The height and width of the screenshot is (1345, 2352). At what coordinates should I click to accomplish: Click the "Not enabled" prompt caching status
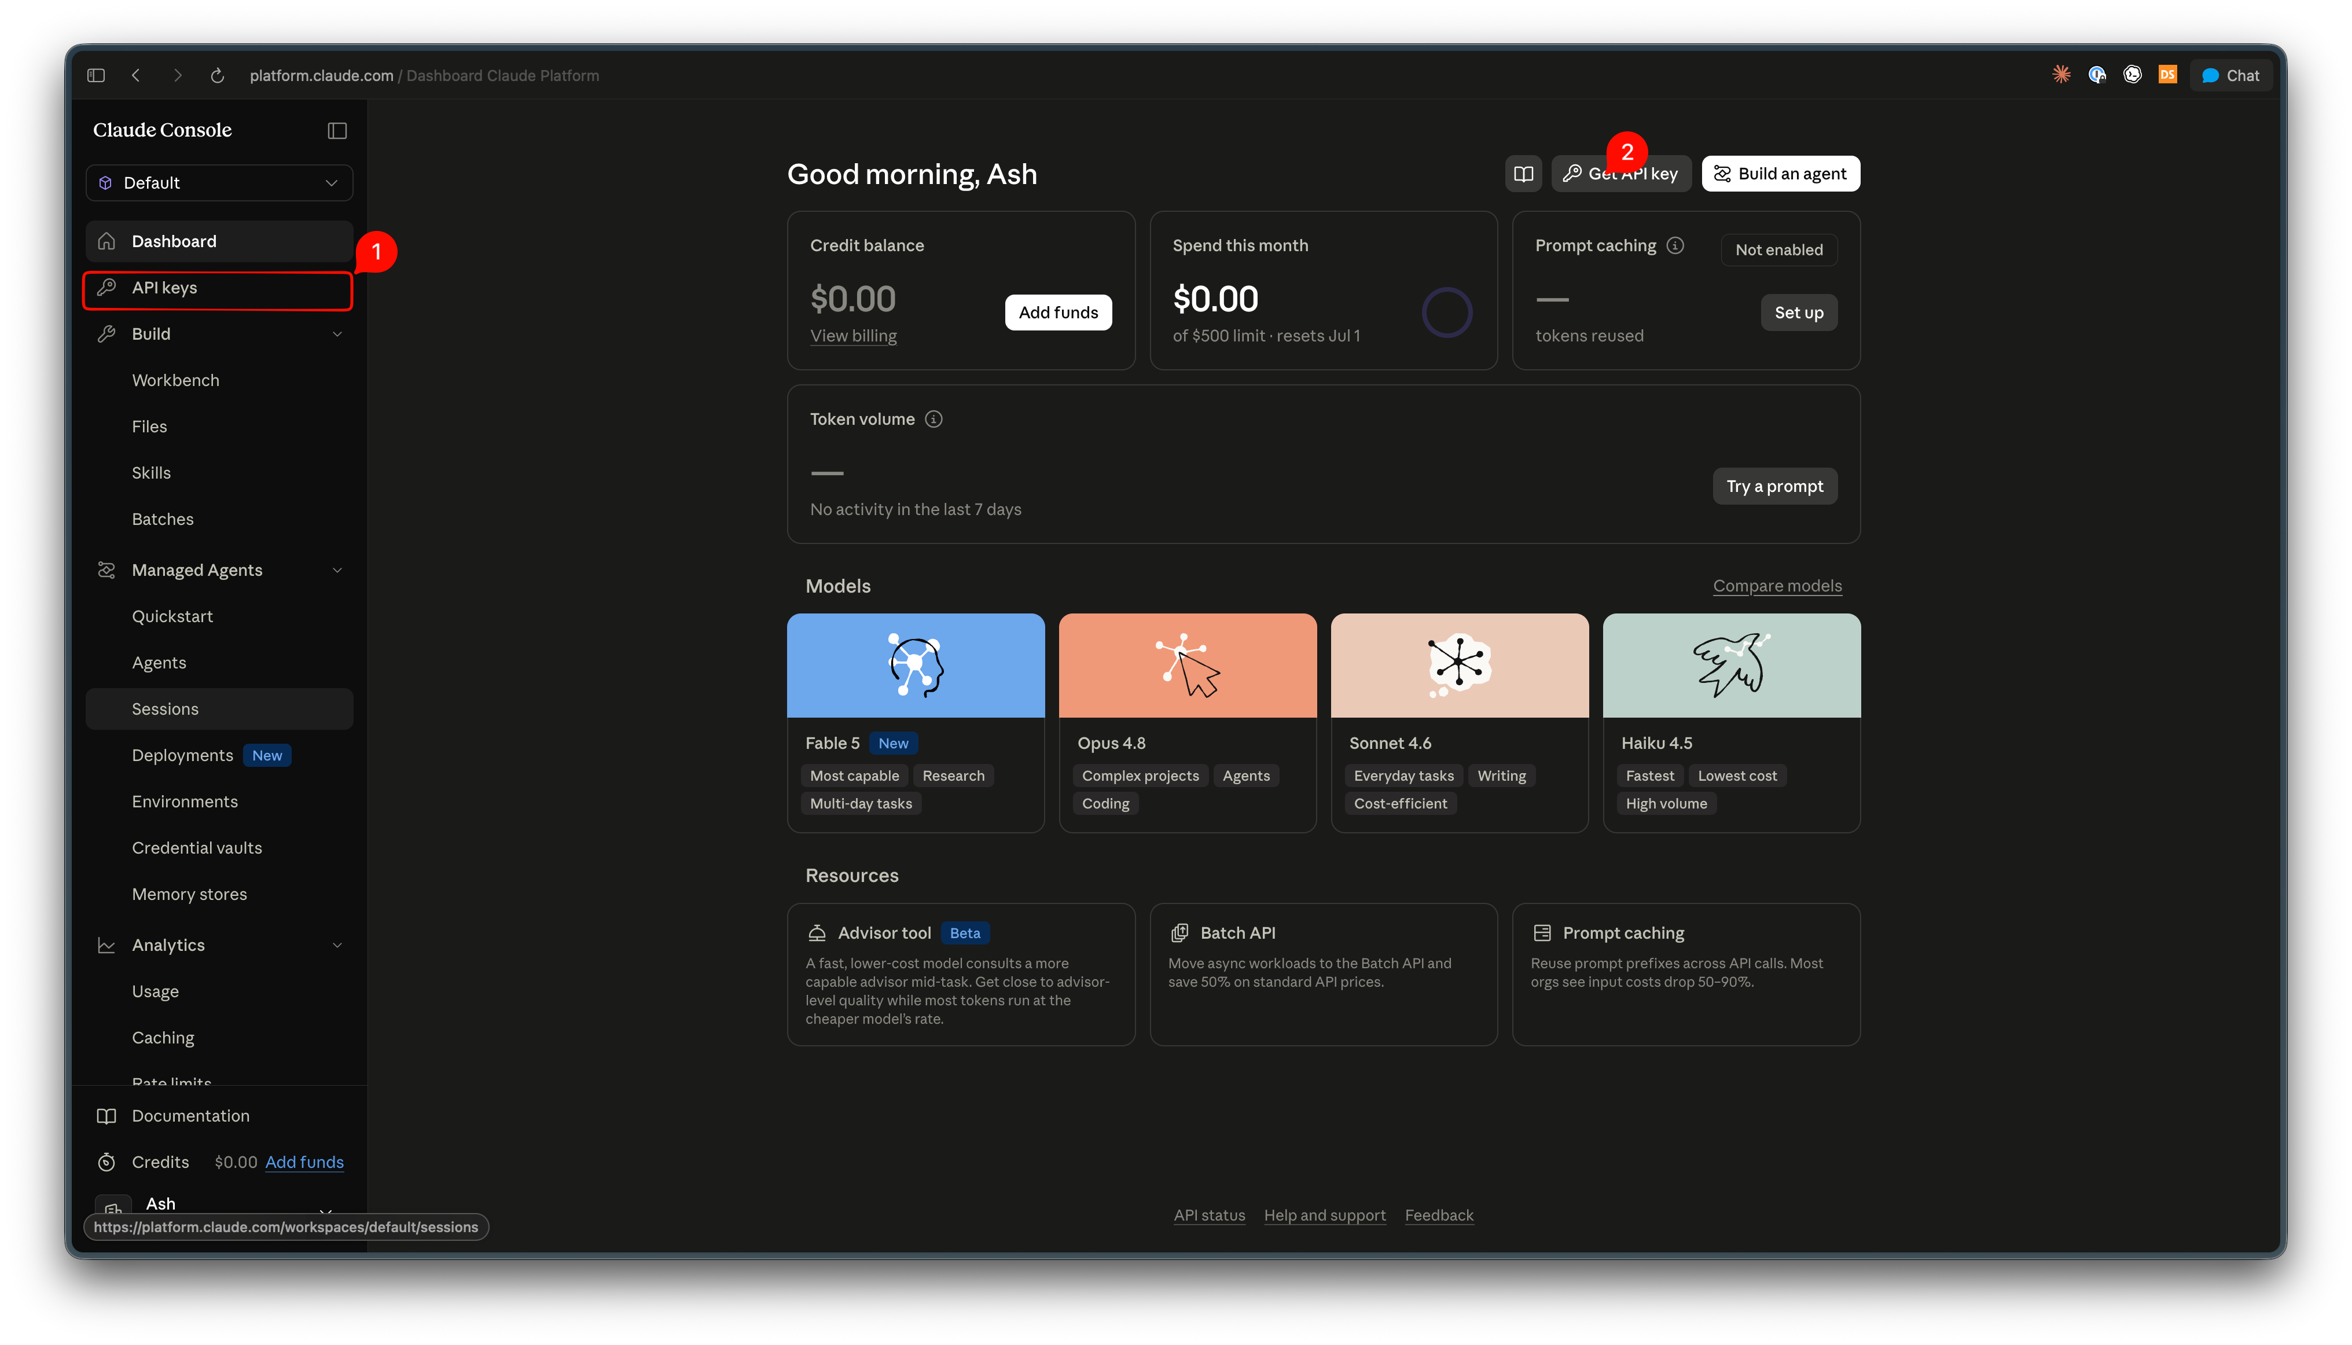click(1778, 249)
